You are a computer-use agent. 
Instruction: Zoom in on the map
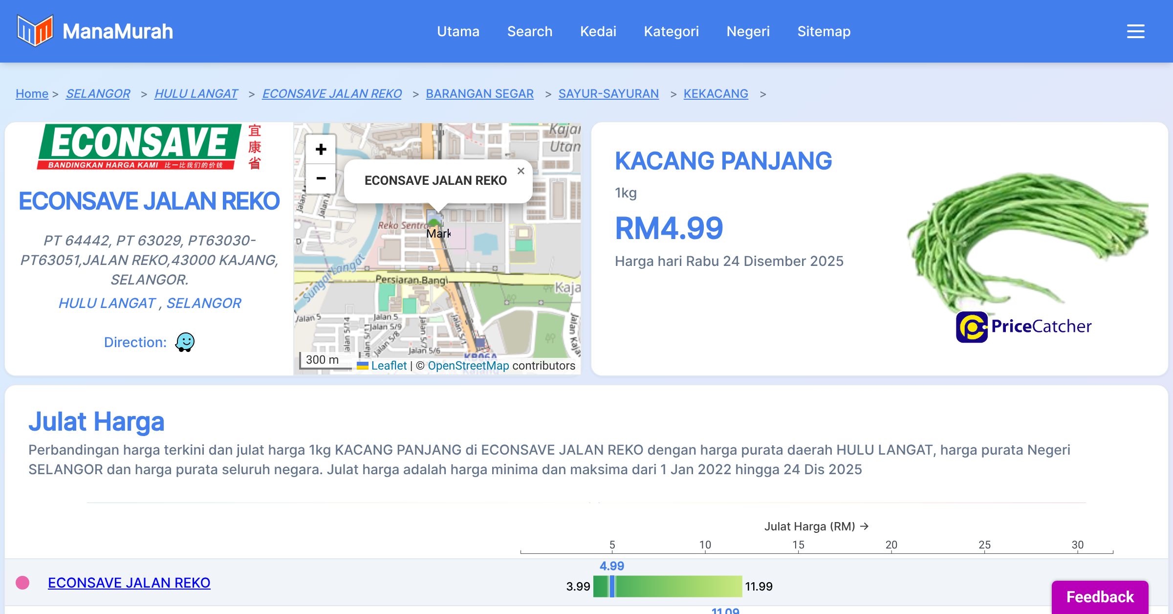[321, 149]
